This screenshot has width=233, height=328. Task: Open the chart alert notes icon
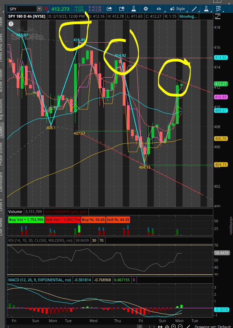[121, 9]
